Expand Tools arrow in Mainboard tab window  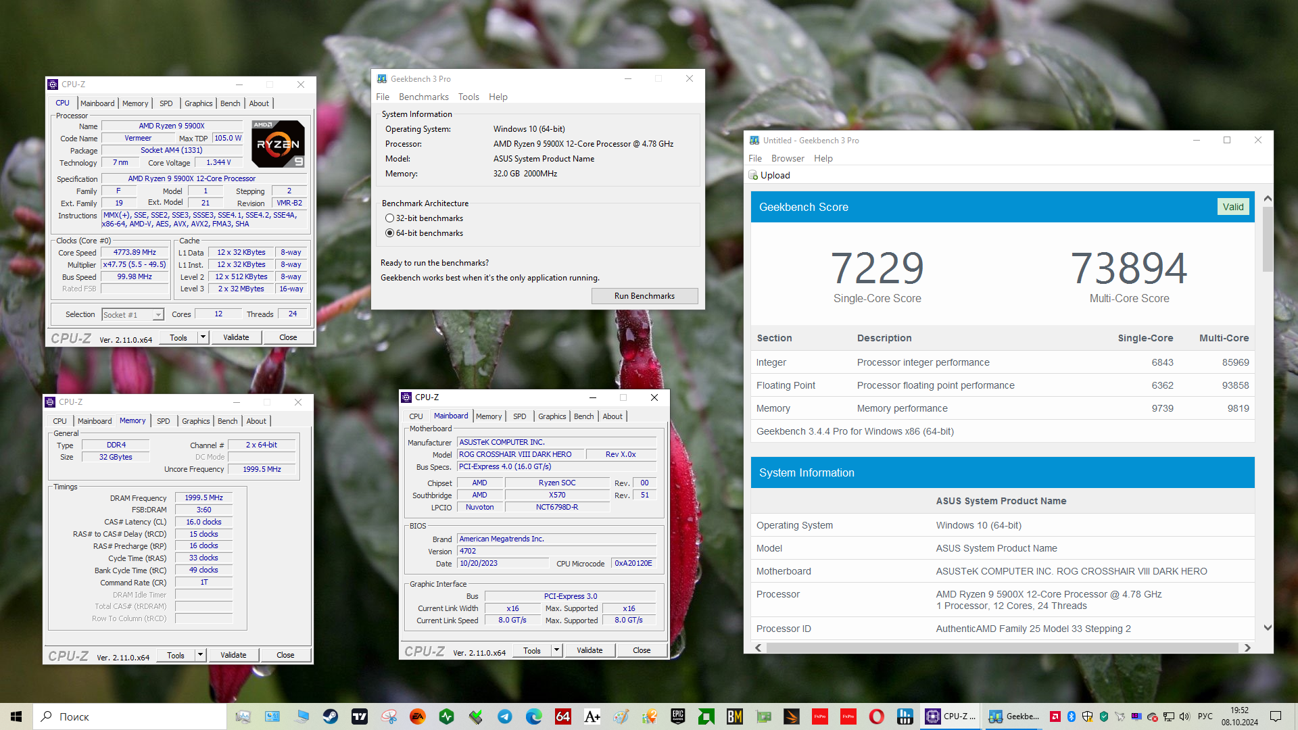click(x=556, y=650)
